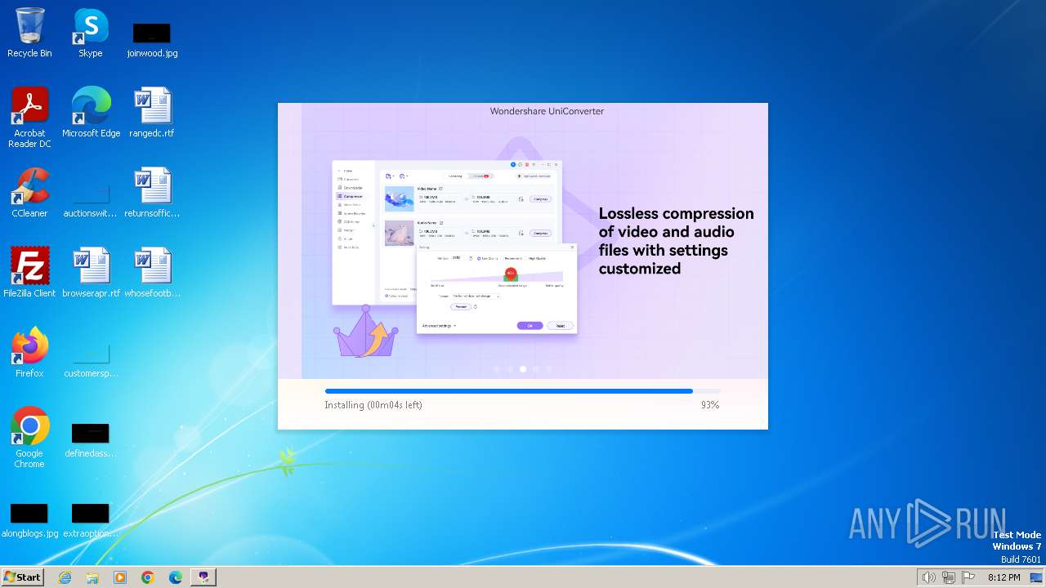
Task: Click the 'Installing (00m04s left)' status text
Action: pyautogui.click(x=373, y=405)
